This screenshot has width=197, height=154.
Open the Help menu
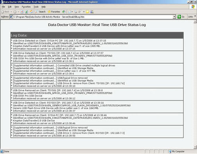43,7
